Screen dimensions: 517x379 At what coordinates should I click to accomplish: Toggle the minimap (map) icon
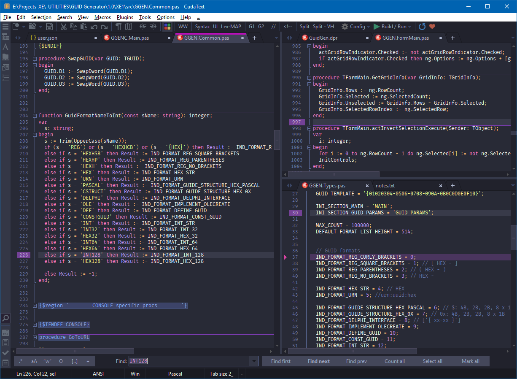tap(129, 27)
